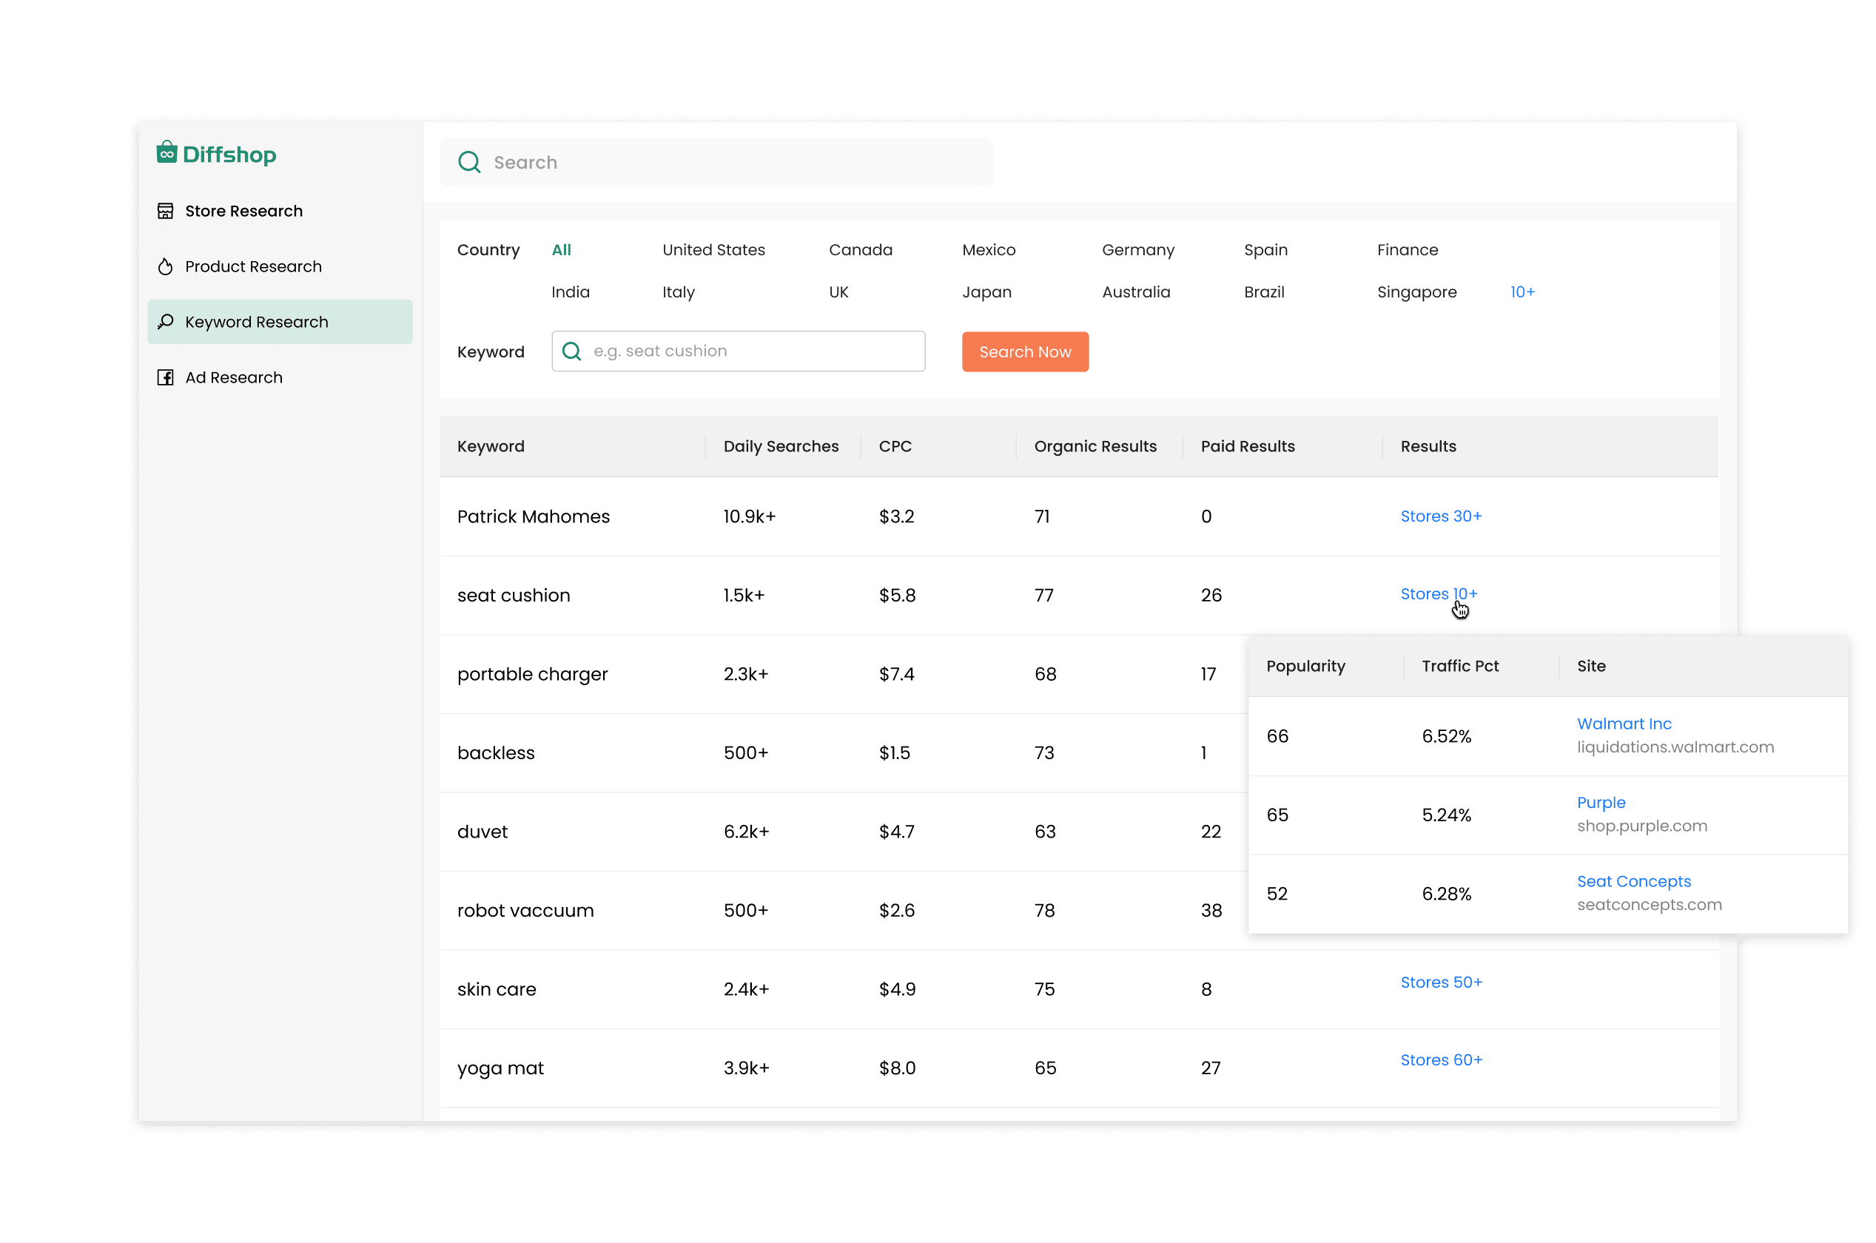The height and width of the screenshot is (1243, 1876).
Task: Click the Ad Research sidebar icon
Action: (x=167, y=376)
